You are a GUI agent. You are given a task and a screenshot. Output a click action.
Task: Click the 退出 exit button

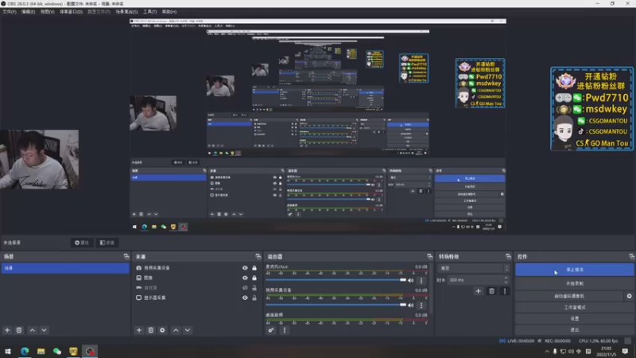(x=575, y=330)
